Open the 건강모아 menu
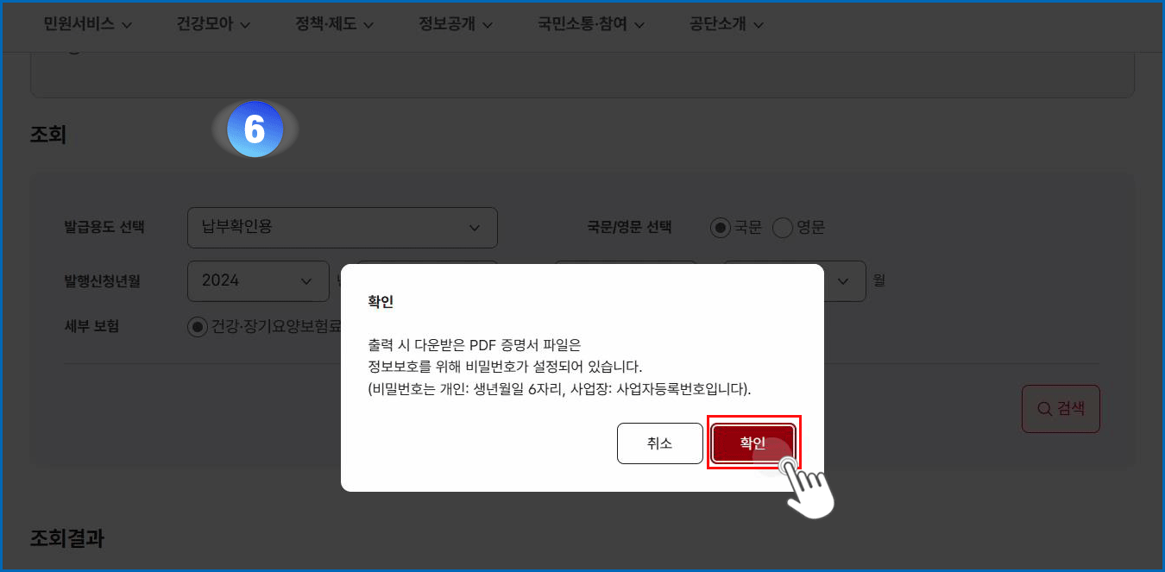Viewport: 1165px width, 572px height. 213,24
